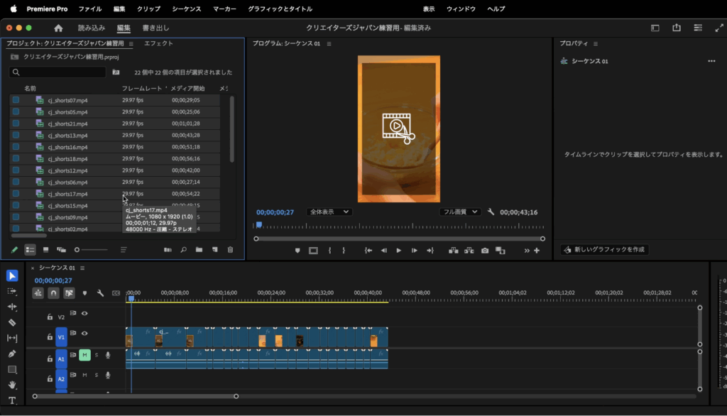Viewport: 727px width, 416px height.
Task: Select the Razor tool in the toolbar
Action: 12,322
